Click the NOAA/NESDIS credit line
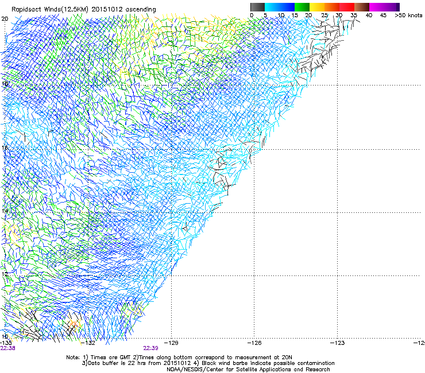Viewport: 425px width, 373px height. pyautogui.click(x=248, y=370)
